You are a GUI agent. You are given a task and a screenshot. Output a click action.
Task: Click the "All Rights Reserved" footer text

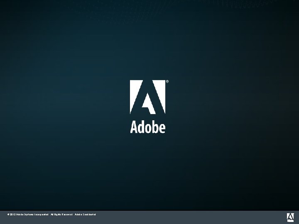point(61,214)
